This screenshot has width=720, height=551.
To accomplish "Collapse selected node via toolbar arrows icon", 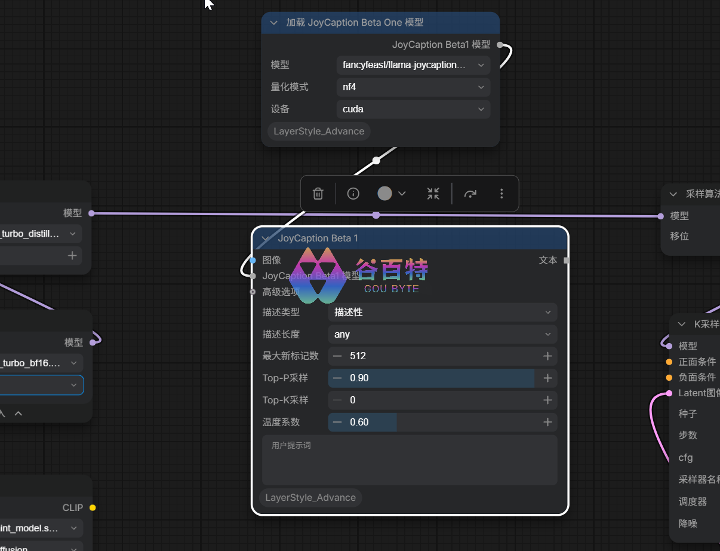I will (x=433, y=194).
